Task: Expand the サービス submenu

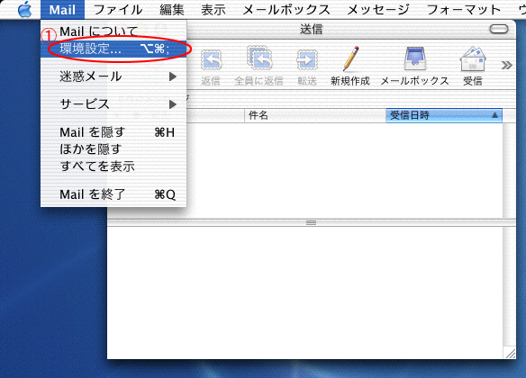Action: (x=113, y=104)
